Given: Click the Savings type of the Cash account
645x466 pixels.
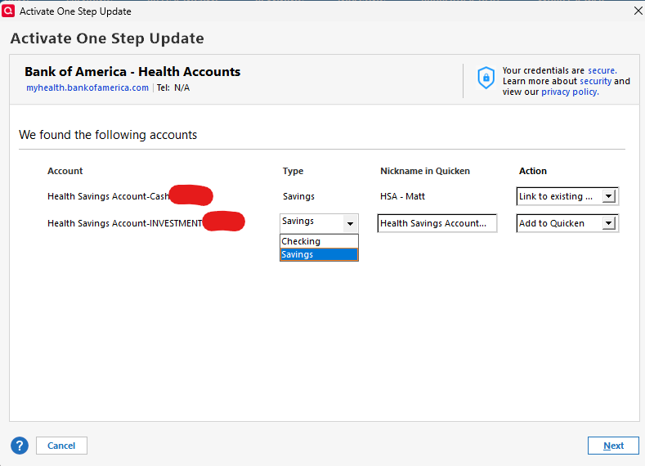Looking at the screenshot, I should 298,196.
